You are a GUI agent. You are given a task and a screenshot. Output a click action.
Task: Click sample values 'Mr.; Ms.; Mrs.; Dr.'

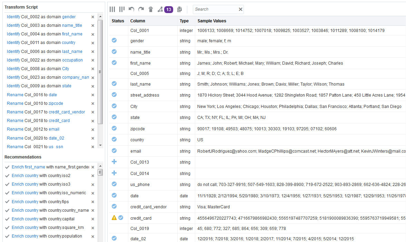[x=212, y=52]
